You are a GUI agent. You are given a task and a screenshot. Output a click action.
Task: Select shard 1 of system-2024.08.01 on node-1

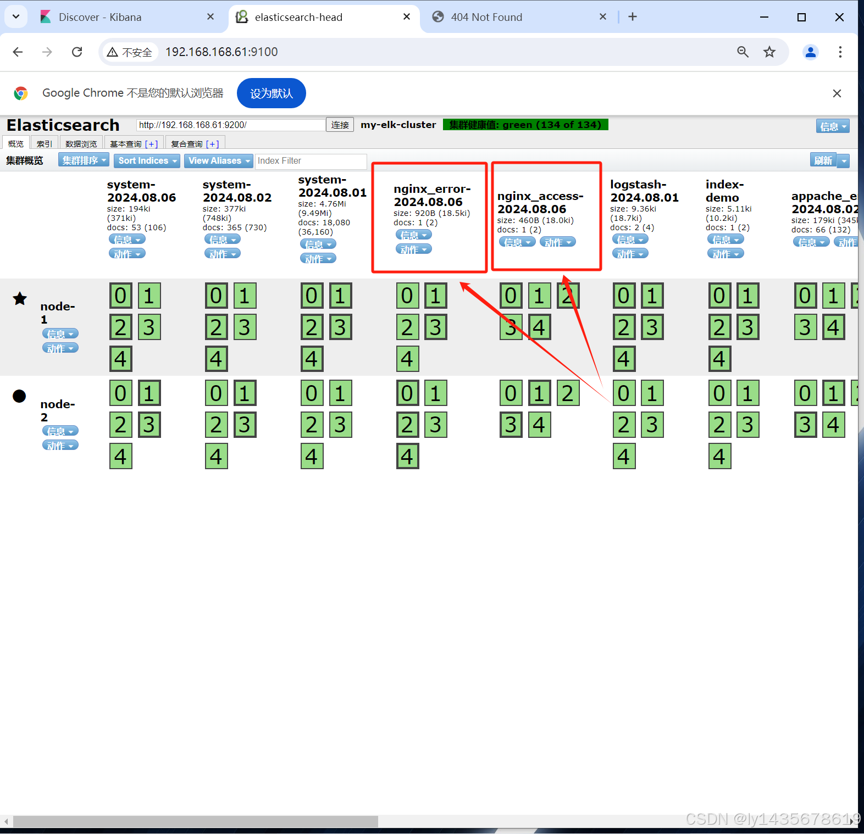341,296
